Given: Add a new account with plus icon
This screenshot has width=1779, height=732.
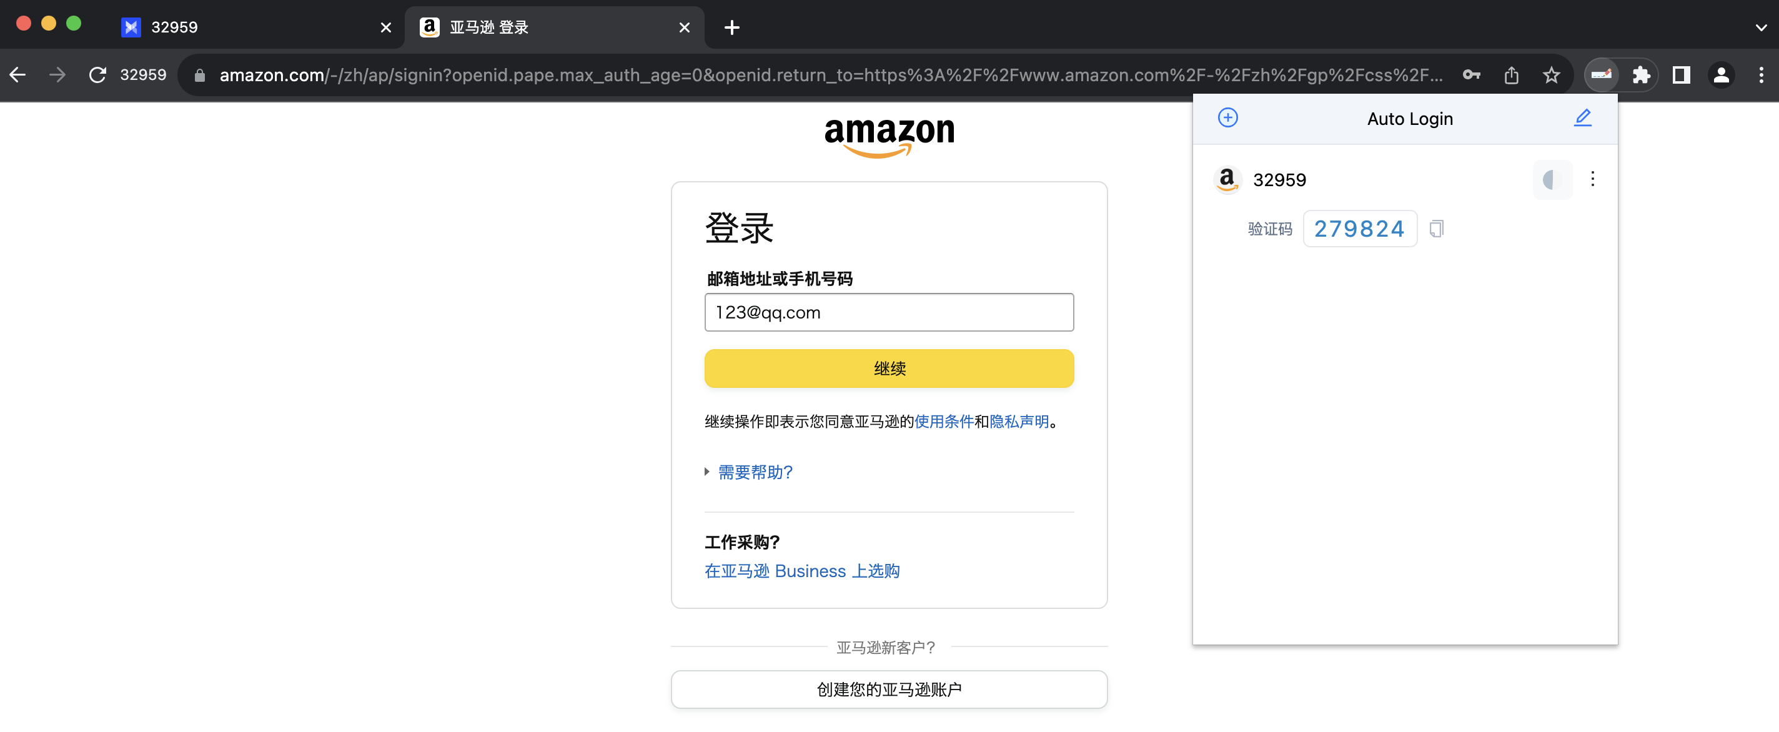Looking at the screenshot, I should tap(1227, 117).
